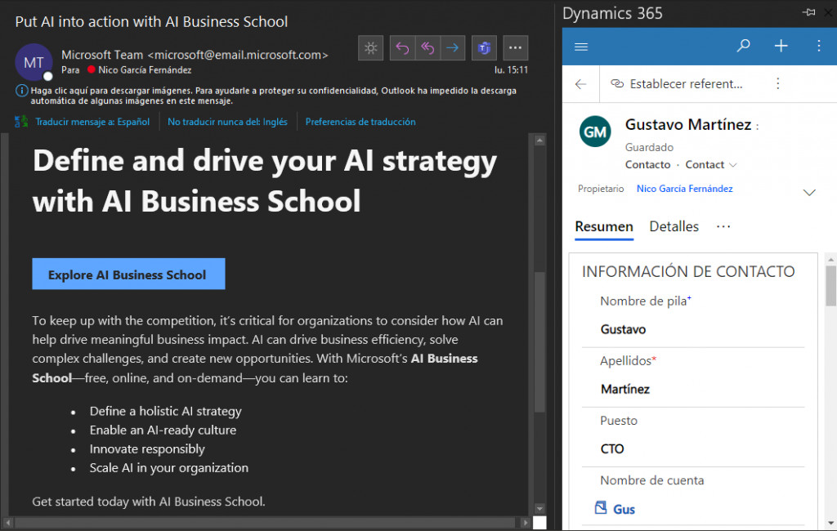Click the brightness sun icon above the email
The width and height of the screenshot is (837, 531).
pyautogui.click(x=370, y=48)
